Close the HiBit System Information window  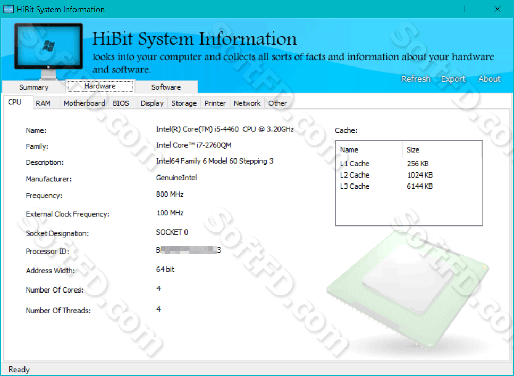click(x=498, y=9)
